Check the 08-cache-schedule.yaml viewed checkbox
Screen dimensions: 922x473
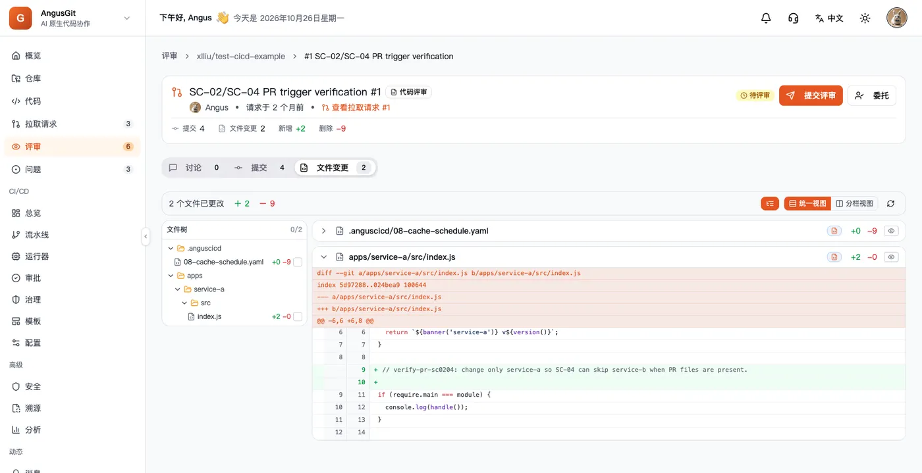(x=298, y=262)
